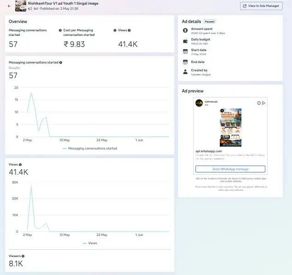The image size is (292, 275).
Task: Click the ad info circle icon in preview
Action: (259, 103)
